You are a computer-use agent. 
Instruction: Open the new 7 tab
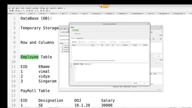(x=63, y=13)
